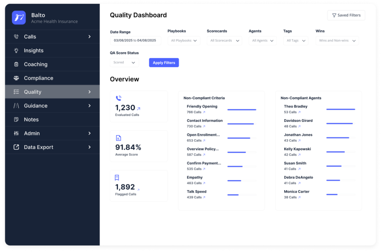This screenshot has width=381, height=252.
Task: Open Saved Filters
Action: [346, 15]
